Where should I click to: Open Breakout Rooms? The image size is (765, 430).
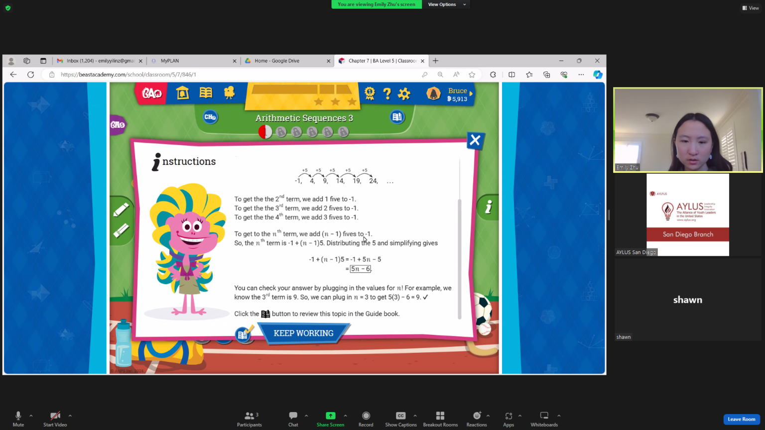440,419
